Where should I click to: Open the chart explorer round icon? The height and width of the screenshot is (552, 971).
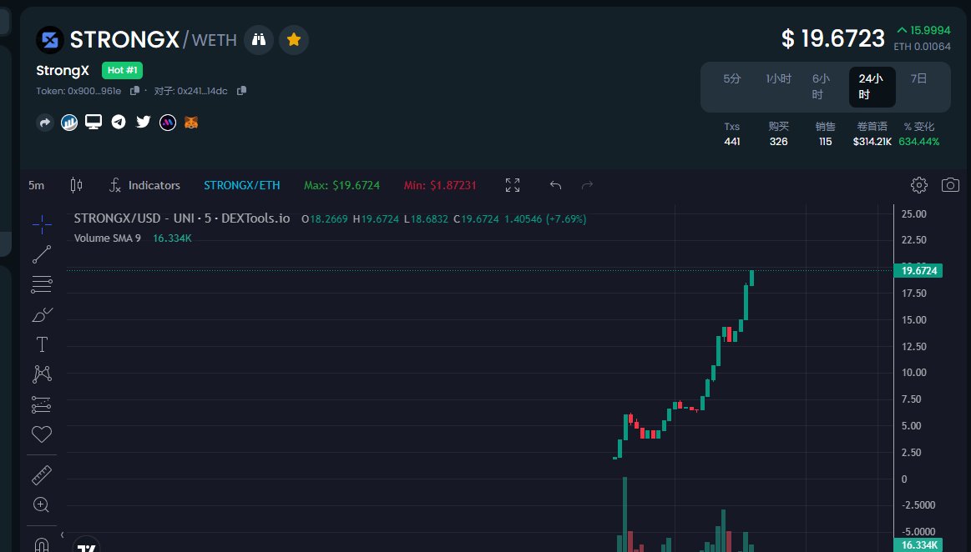[69, 123]
